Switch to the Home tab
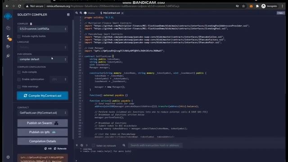Image resolution: width=288 pixels, height=162 pixels. point(89,13)
